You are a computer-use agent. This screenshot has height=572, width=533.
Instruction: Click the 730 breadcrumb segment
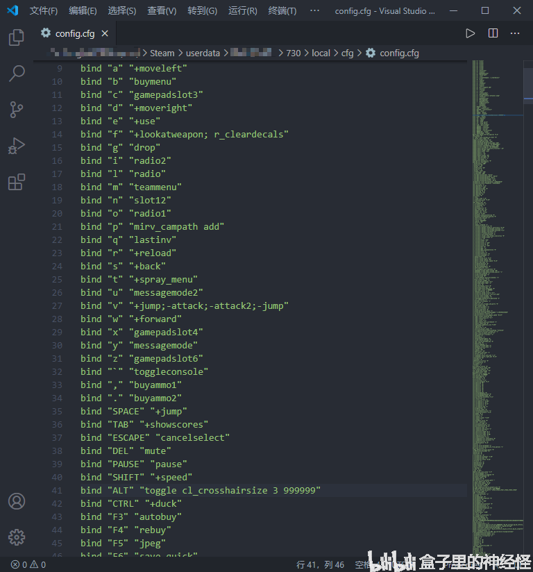click(x=294, y=53)
